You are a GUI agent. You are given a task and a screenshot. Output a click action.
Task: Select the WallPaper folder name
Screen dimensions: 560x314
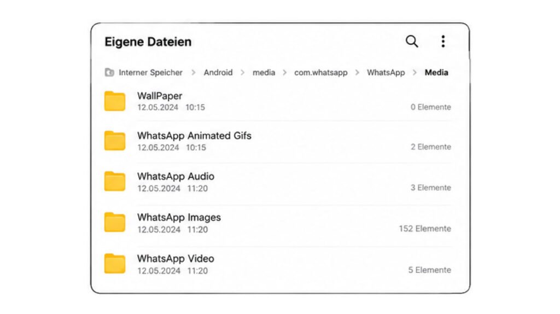pyautogui.click(x=160, y=96)
